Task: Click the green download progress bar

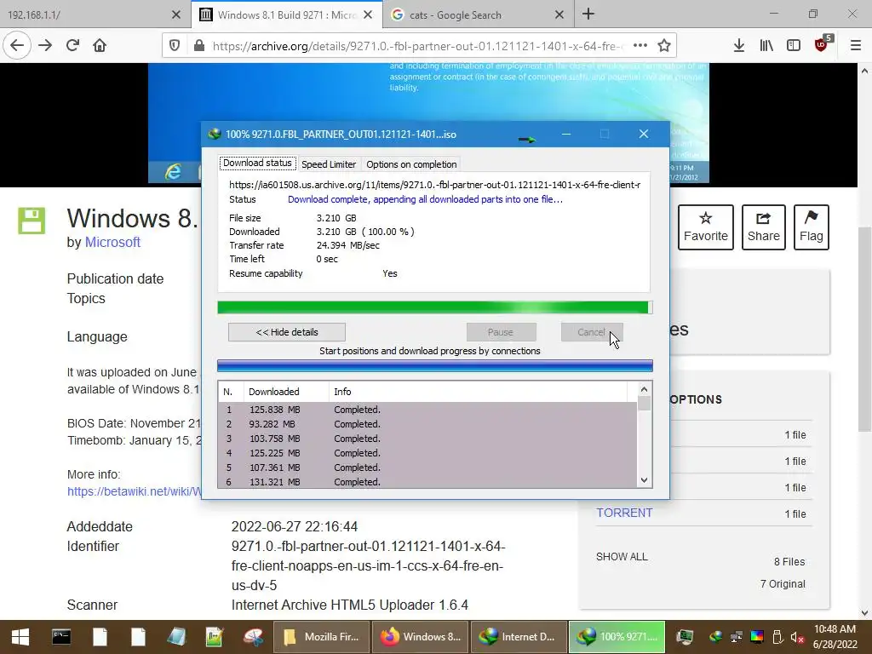Action: [434, 307]
